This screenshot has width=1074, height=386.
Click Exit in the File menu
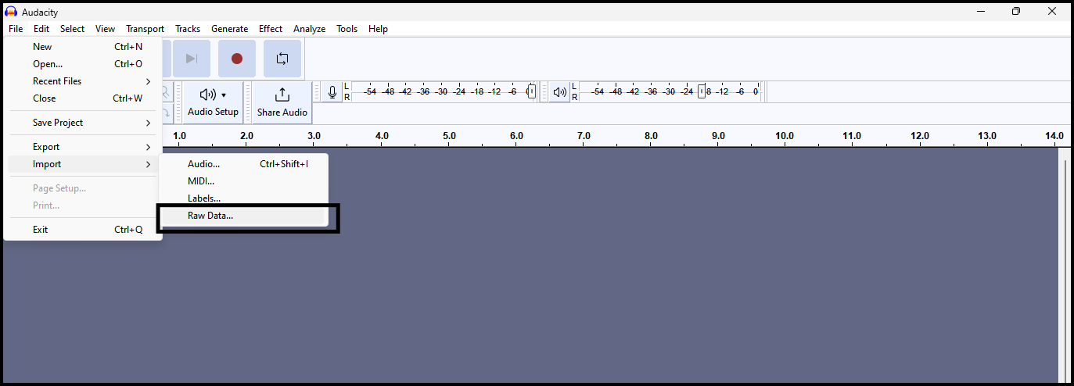(83, 230)
